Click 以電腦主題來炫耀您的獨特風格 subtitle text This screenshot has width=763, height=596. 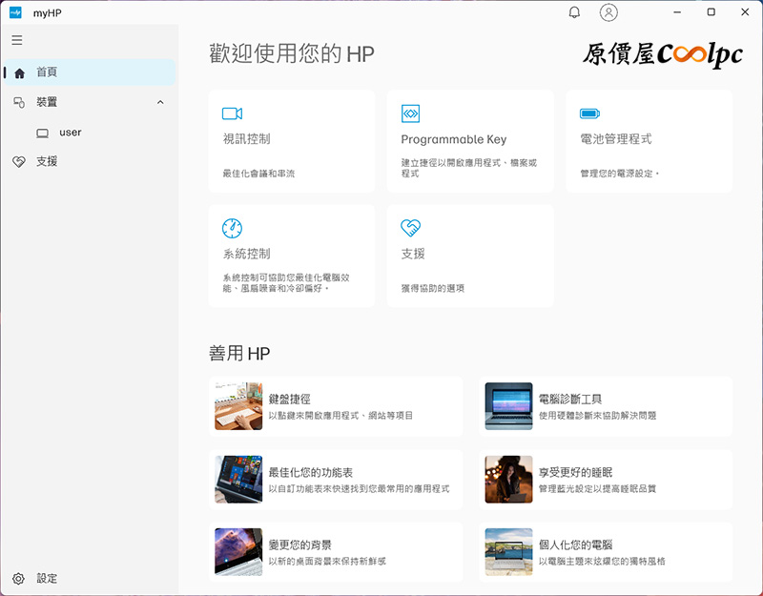click(x=602, y=562)
